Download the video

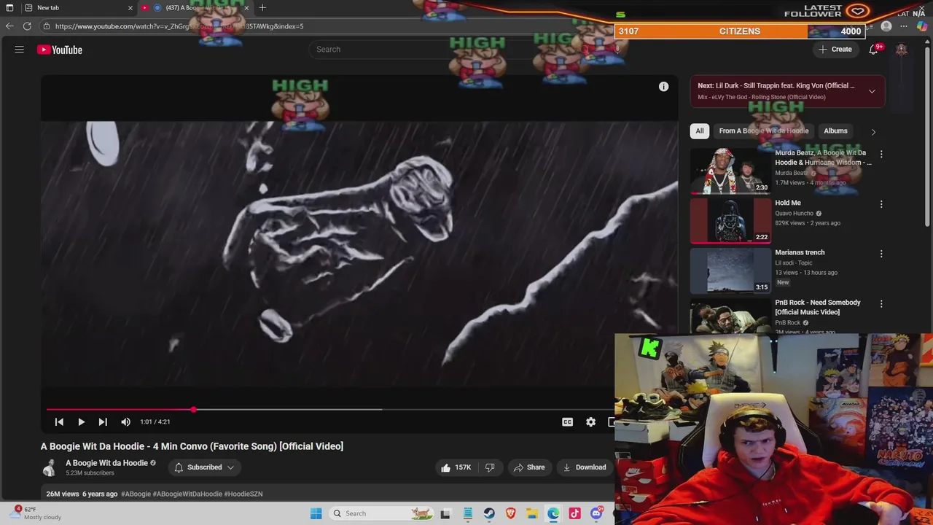(585, 467)
